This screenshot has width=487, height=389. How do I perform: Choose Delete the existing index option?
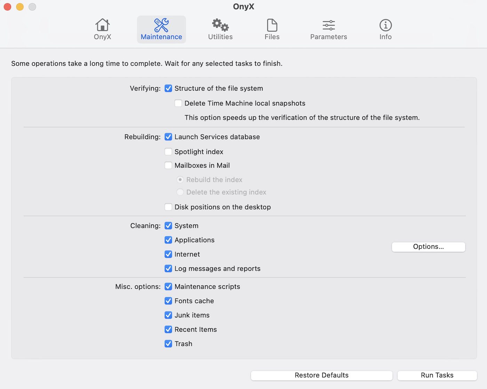(x=180, y=192)
